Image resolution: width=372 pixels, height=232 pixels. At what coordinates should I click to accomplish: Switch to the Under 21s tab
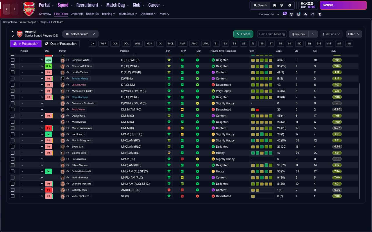coord(77,14)
